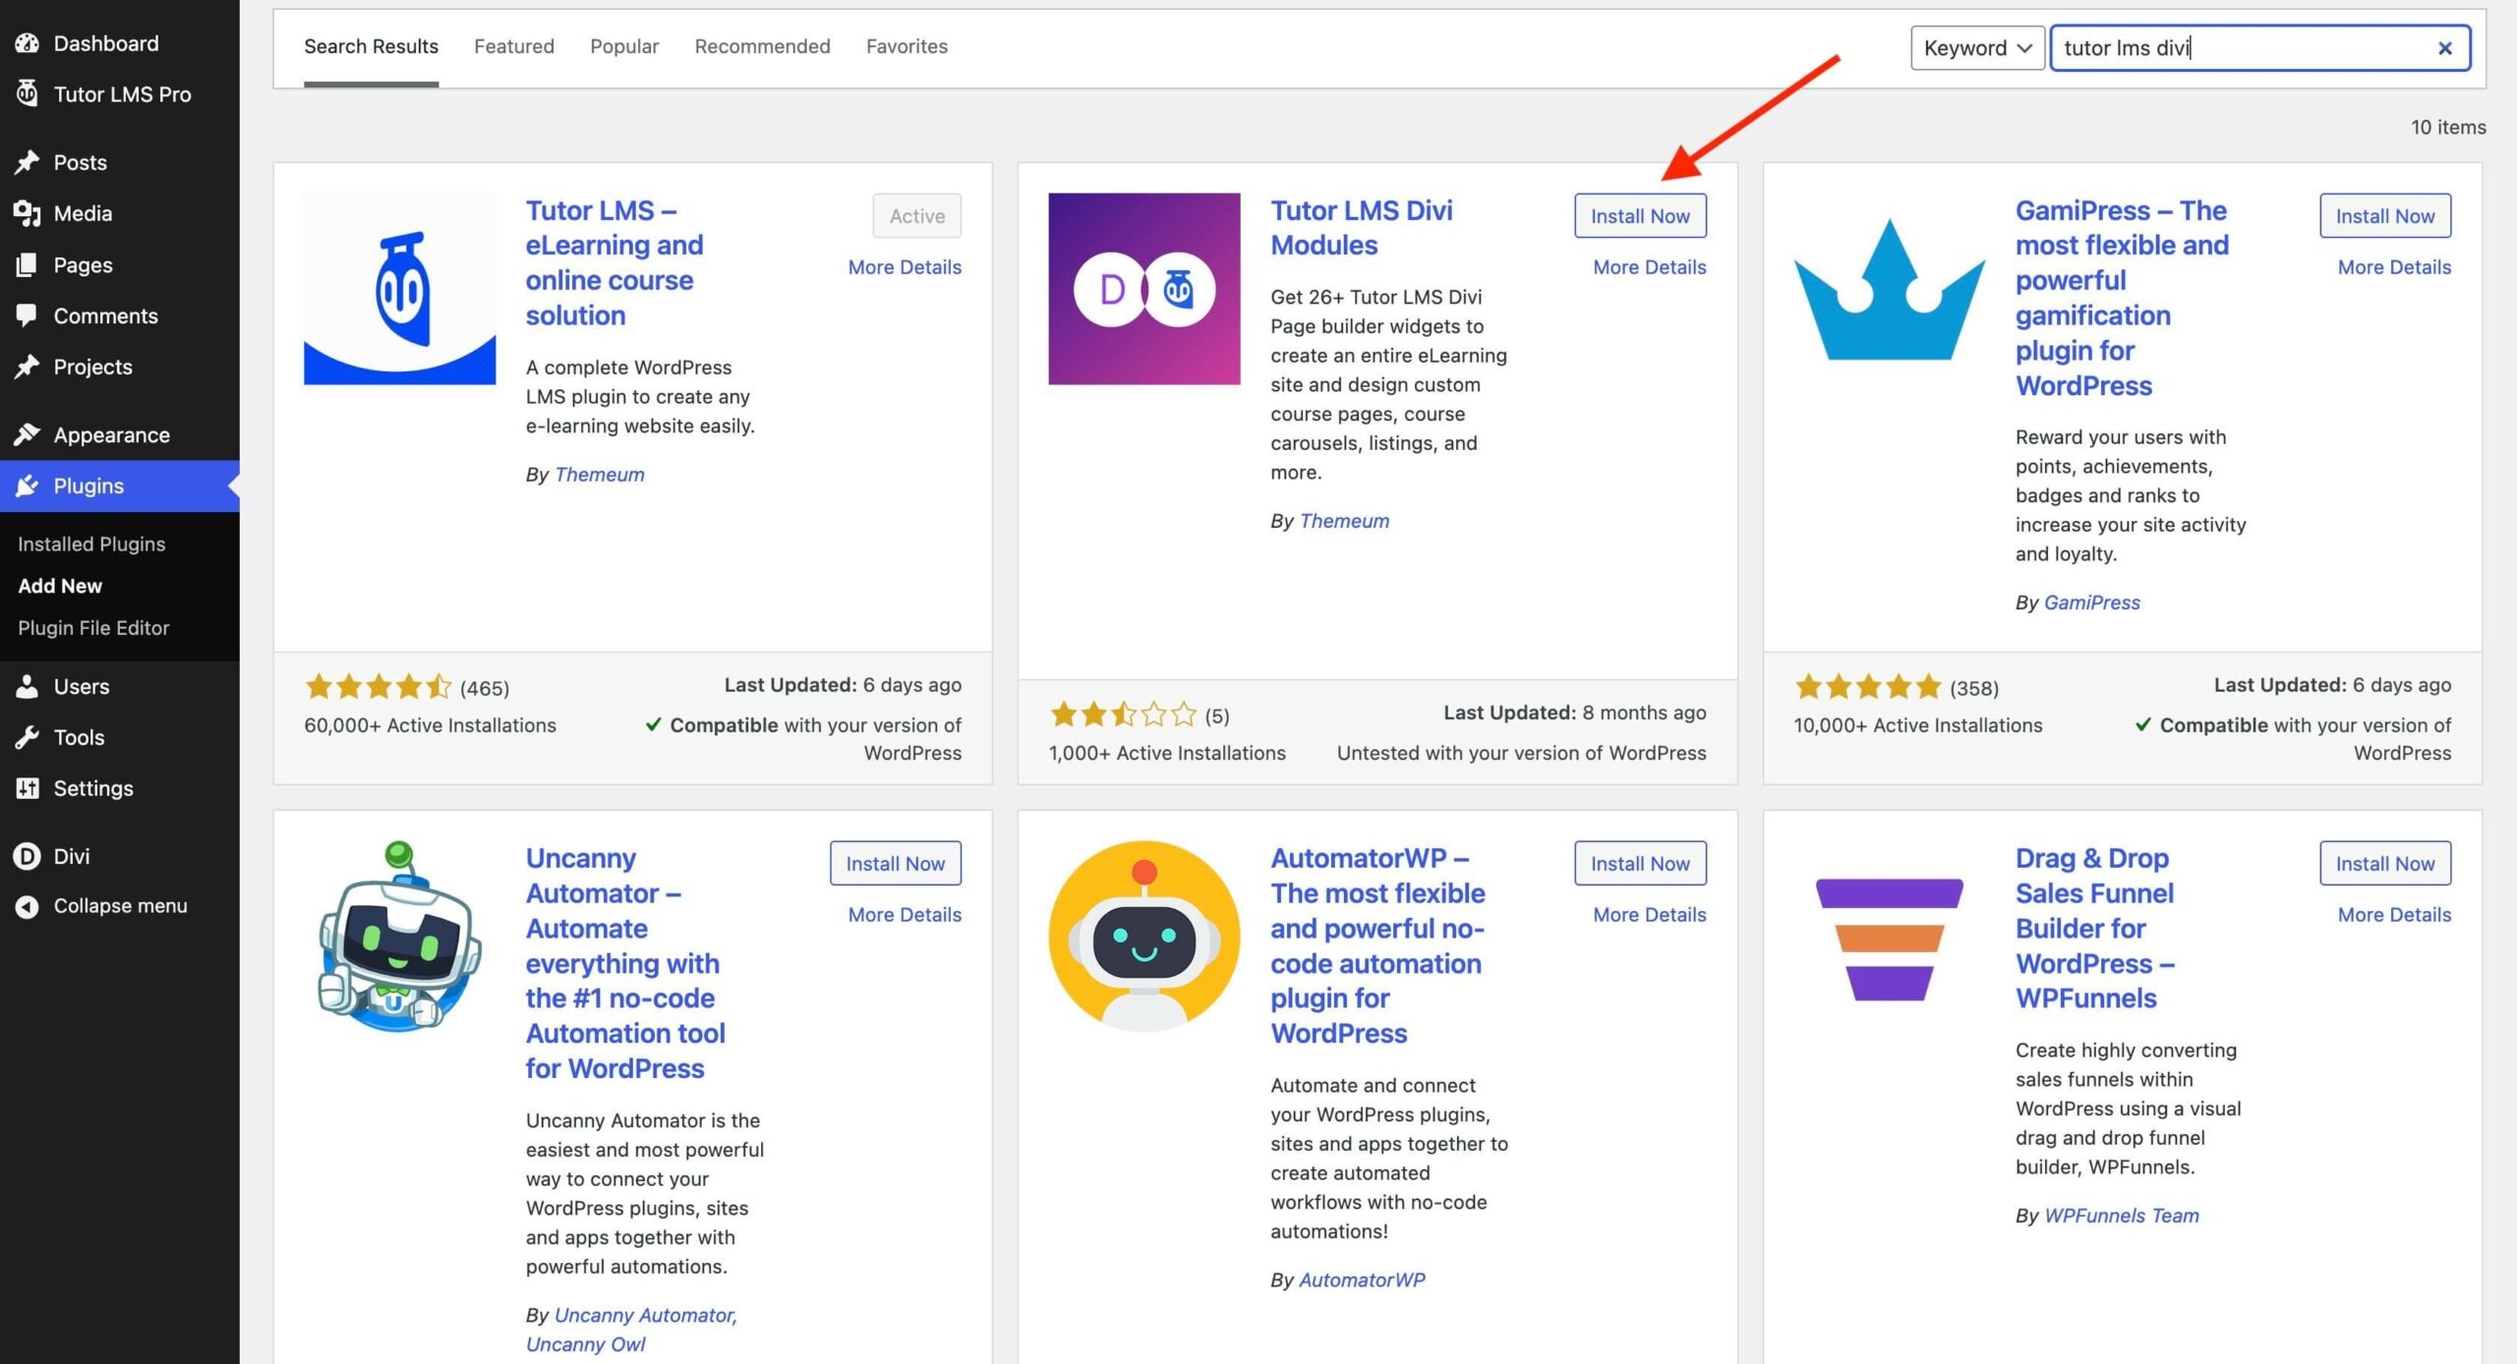Click the '10 items' results count text
The image size is (2517, 1364).
[2448, 127]
